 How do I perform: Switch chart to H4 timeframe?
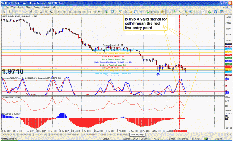click(x=84, y=12)
